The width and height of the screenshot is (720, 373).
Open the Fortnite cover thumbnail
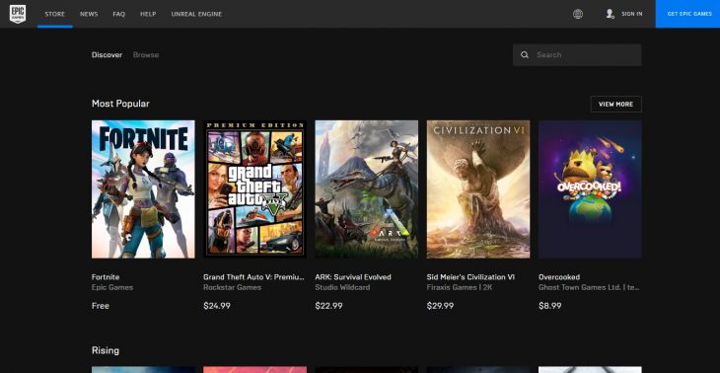coord(143,189)
